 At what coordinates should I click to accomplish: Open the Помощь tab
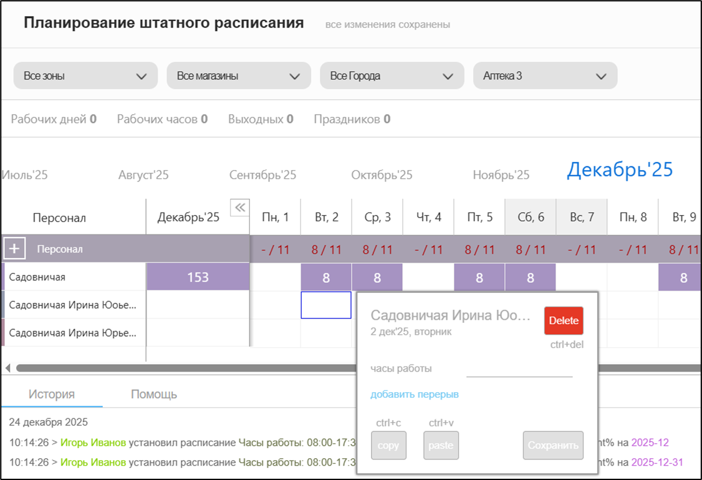coord(154,394)
